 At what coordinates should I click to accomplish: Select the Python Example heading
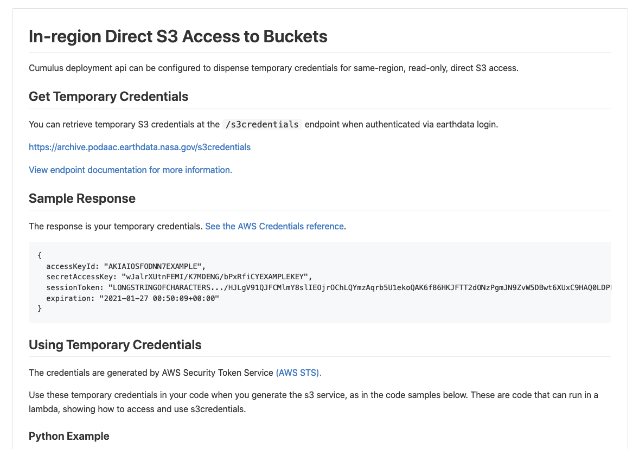pos(69,436)
